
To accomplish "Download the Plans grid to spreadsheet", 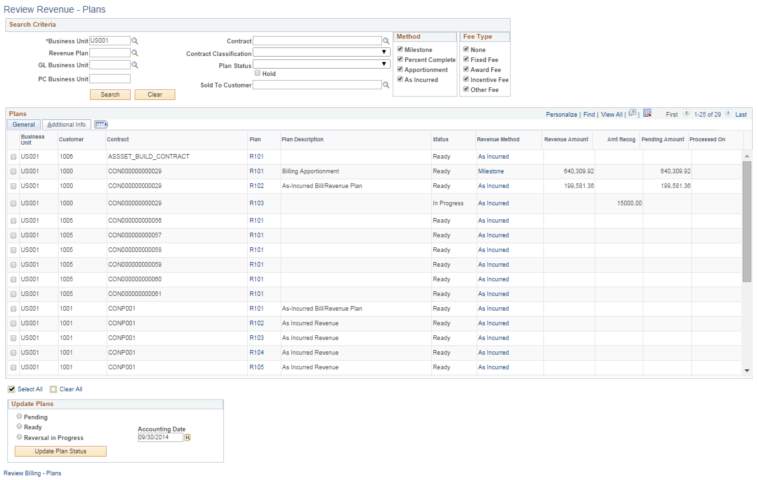I will point(646,113).
